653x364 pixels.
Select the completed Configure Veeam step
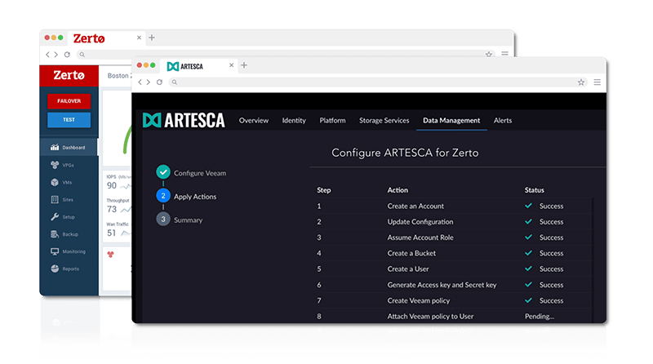[191, 172]
